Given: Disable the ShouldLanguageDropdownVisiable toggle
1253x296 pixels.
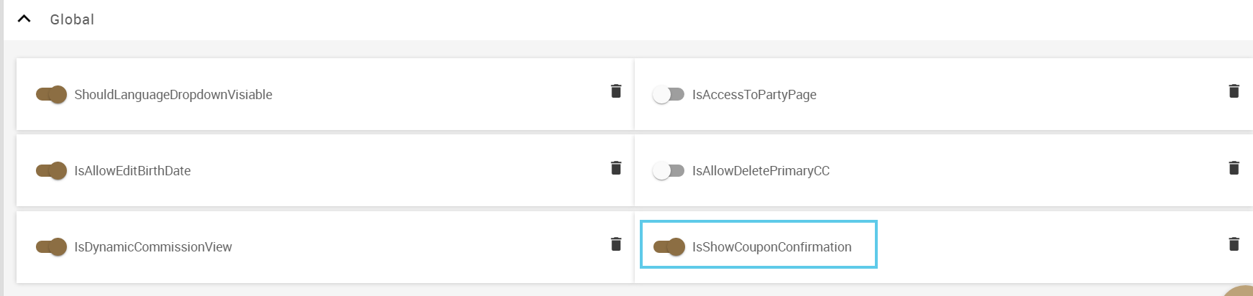Looking at the screenshot, I should 51,95.
